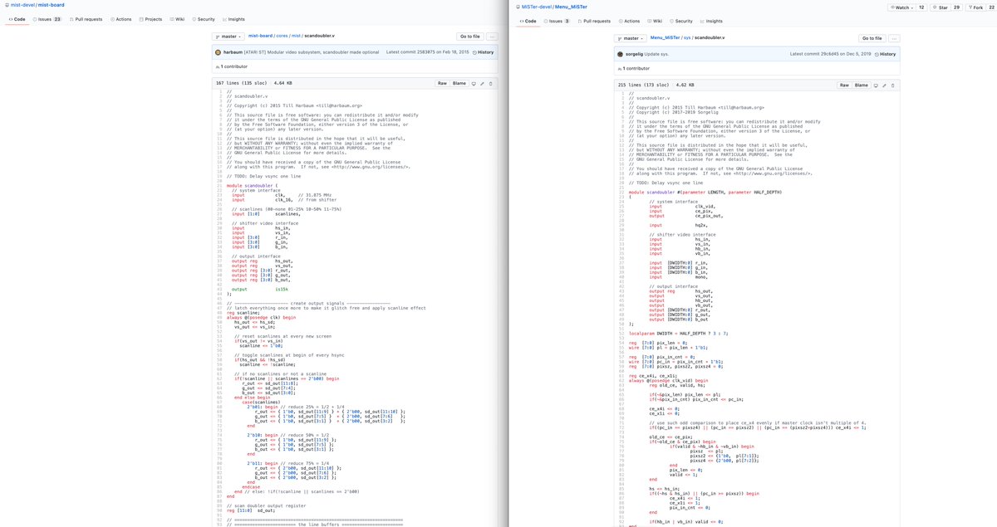Star the Menu_MiSTer repository
This screenshot has width=997, height=527.
(939, 7)
